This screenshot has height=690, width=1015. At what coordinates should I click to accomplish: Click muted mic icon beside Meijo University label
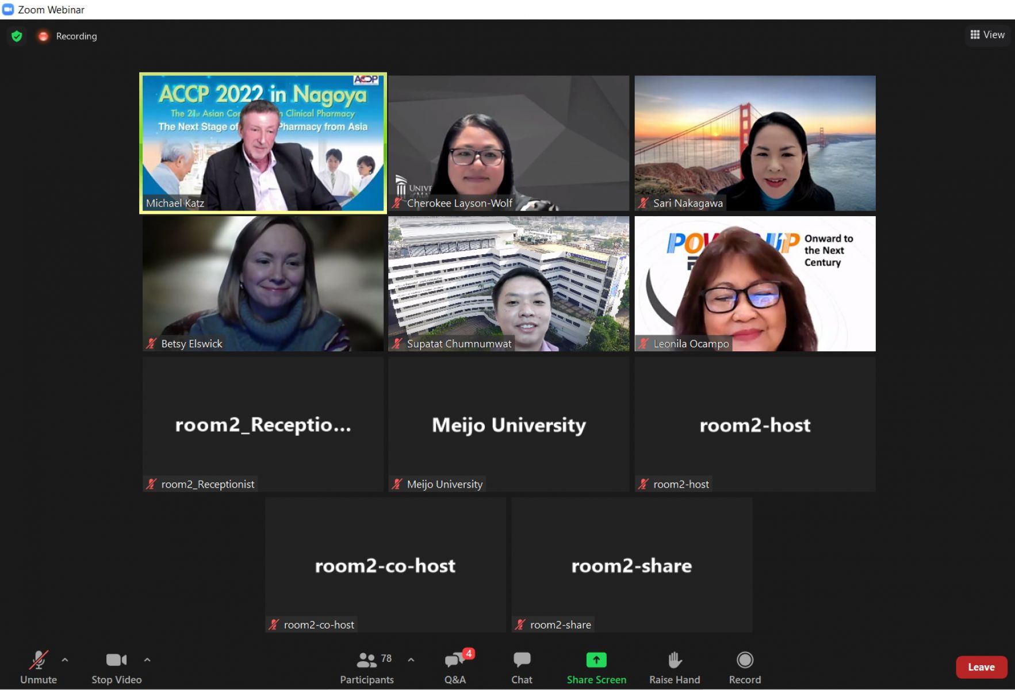[397, 484]
